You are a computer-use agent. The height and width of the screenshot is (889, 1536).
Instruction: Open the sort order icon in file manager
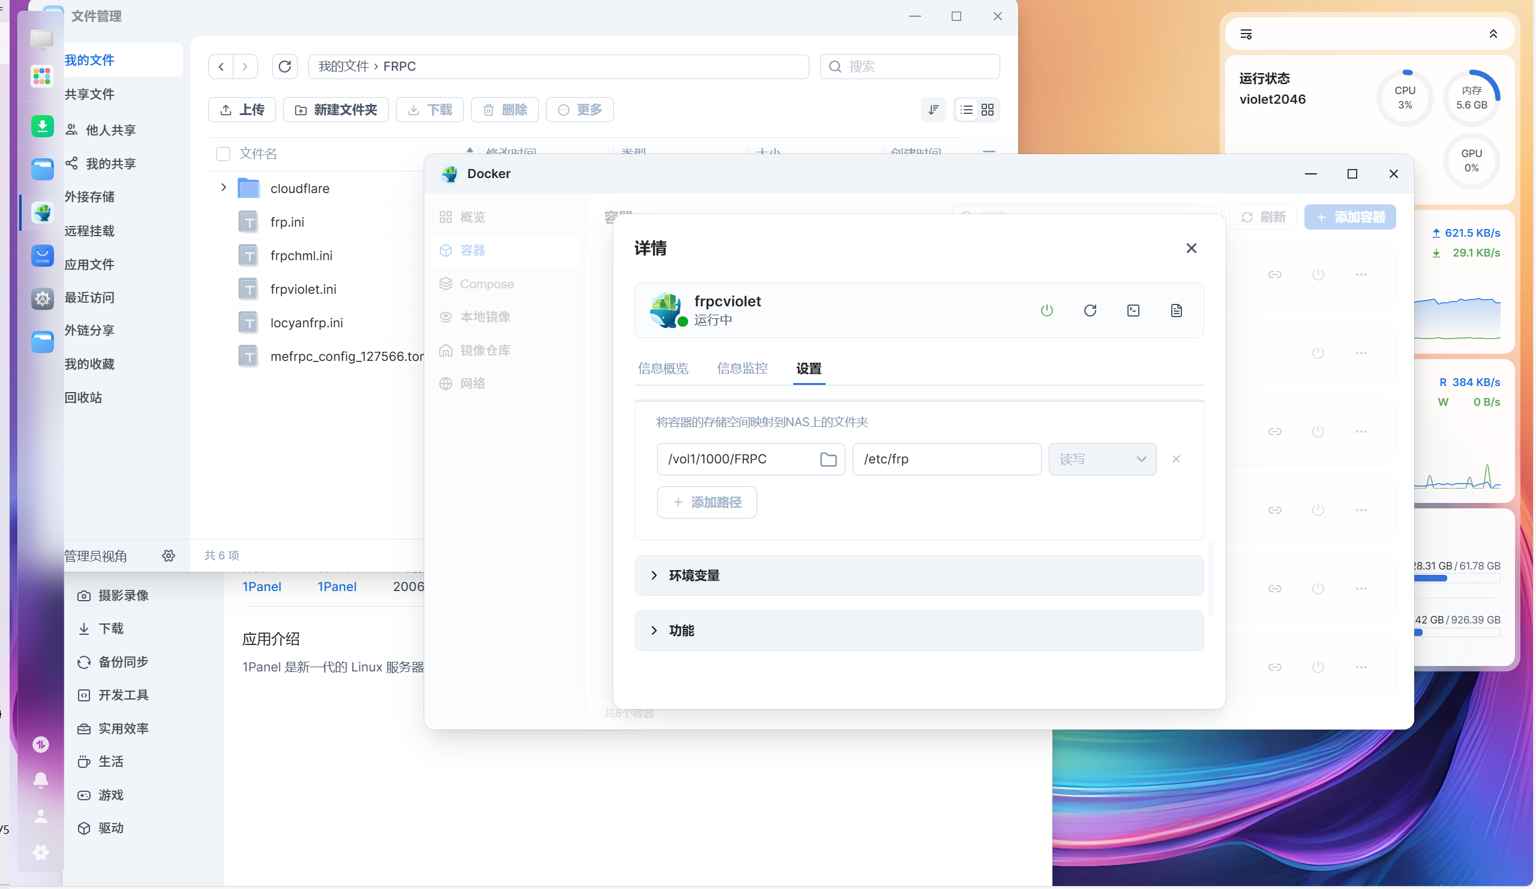933,110
